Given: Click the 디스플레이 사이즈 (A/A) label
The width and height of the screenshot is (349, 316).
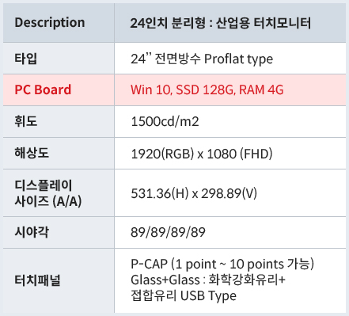Looking at the screenshot, I should [x=48, y=193].
